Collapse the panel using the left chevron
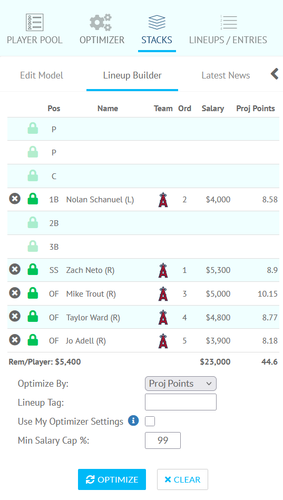 [x=275, y=74]
